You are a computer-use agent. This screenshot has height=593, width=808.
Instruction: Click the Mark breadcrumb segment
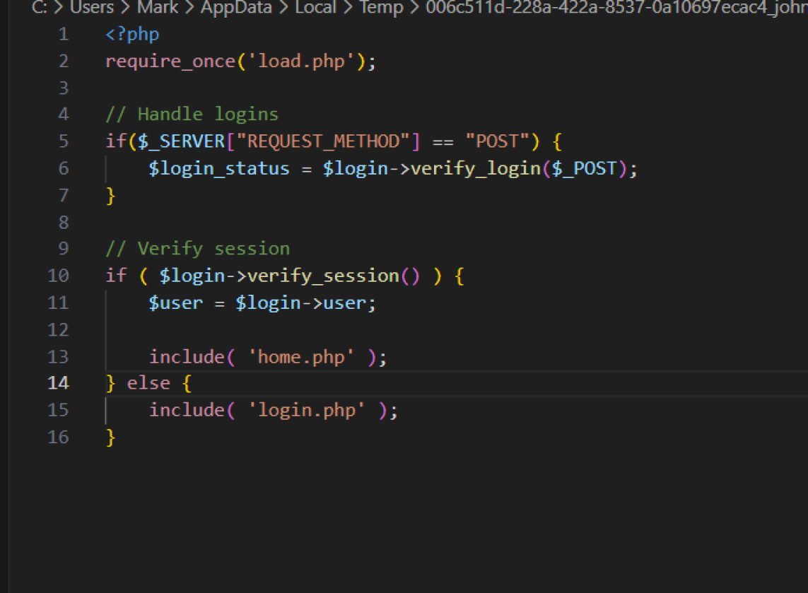[158, 8]
